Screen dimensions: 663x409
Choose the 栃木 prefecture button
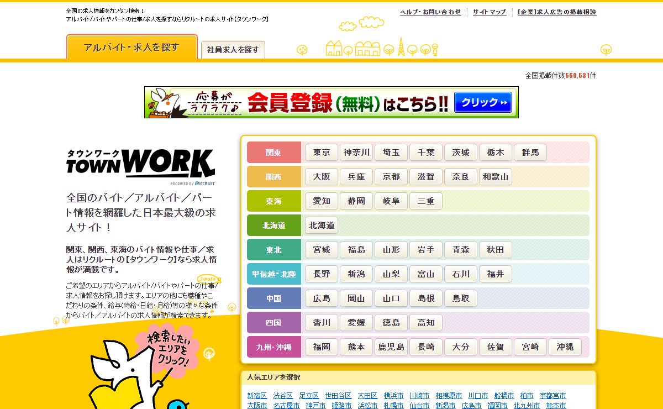coord(496,153)
